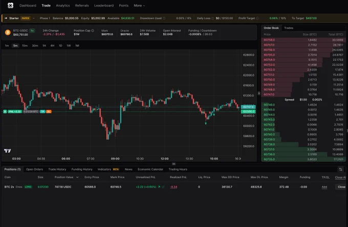348x227 pixels.
Task: Click the icon left of the Starter account label
Action: pos(6,18)
